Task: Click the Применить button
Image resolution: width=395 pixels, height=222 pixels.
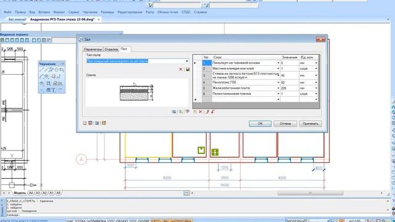Action: click(310, 123)
